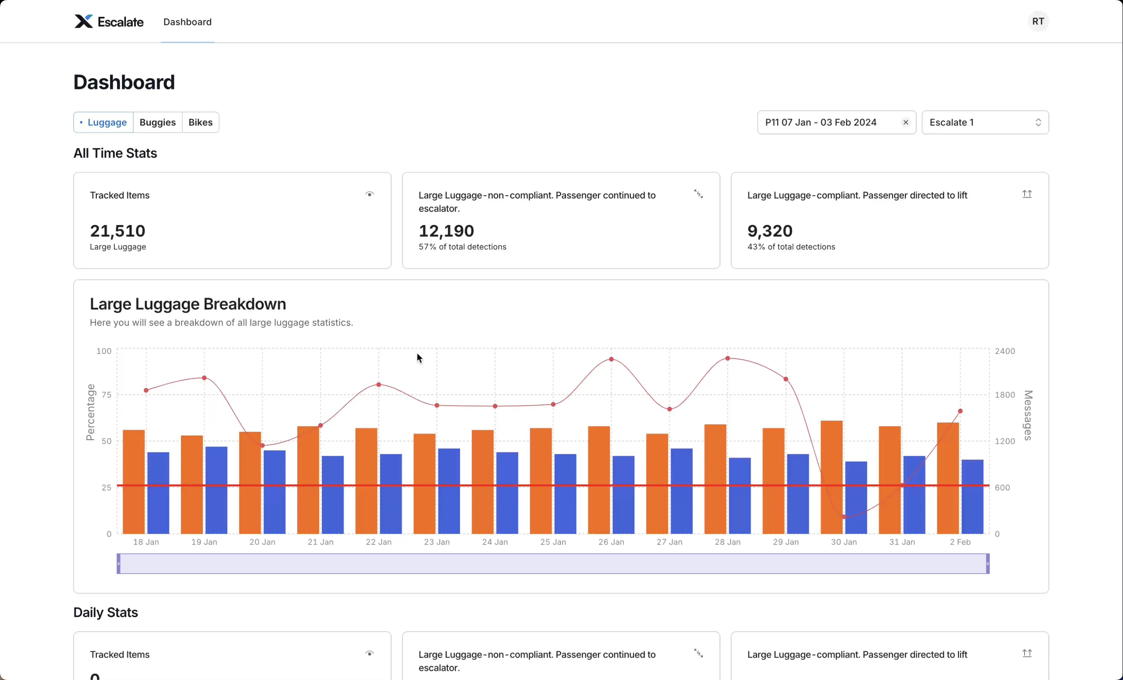
Task: Click the 26 Jan messages data point
Action: coord(611,359)
